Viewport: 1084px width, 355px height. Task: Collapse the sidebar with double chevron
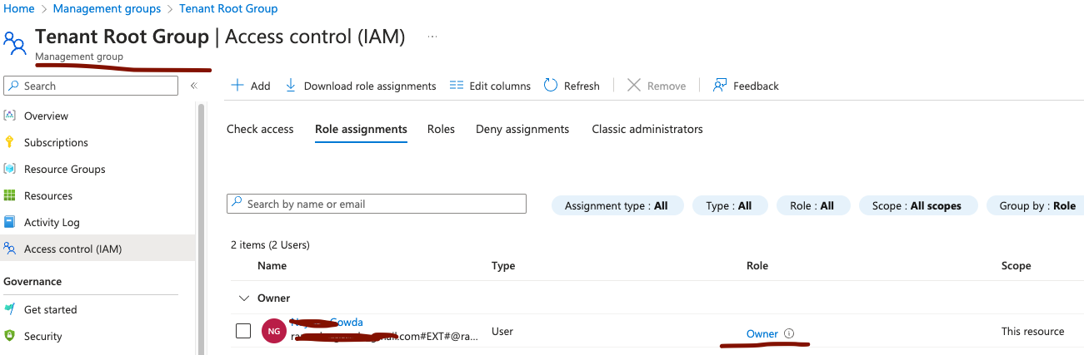click(x=193, y=86)
